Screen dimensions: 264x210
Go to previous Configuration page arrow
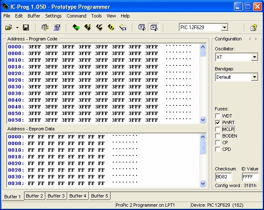pyautogui.click(x=250, y=39)
